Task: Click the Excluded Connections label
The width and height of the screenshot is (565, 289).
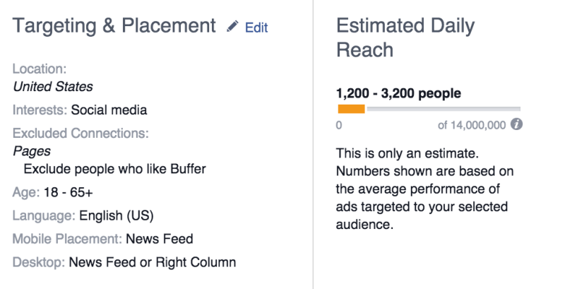Action: click(81, 132)
